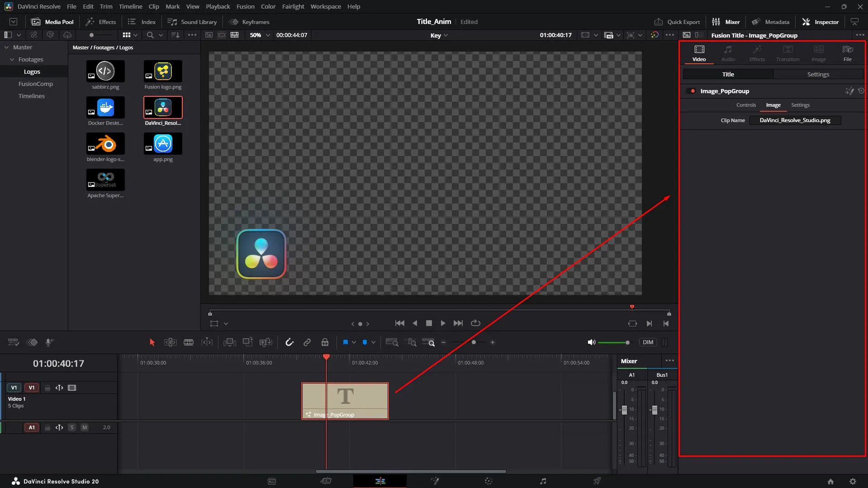Screen dimensions: 868x488
Task: Click the Full Extent Zoom icon
Action: click(392, 342)
